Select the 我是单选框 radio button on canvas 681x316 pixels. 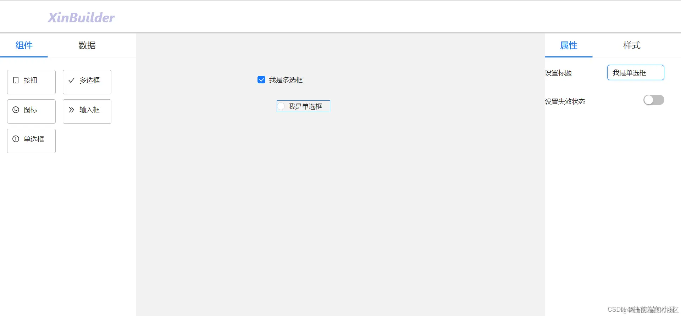point(281,106)
